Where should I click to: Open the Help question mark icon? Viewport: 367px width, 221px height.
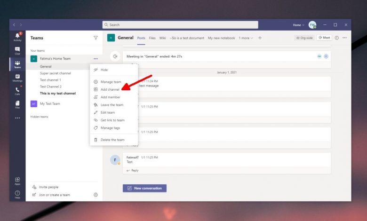point(17,193)
